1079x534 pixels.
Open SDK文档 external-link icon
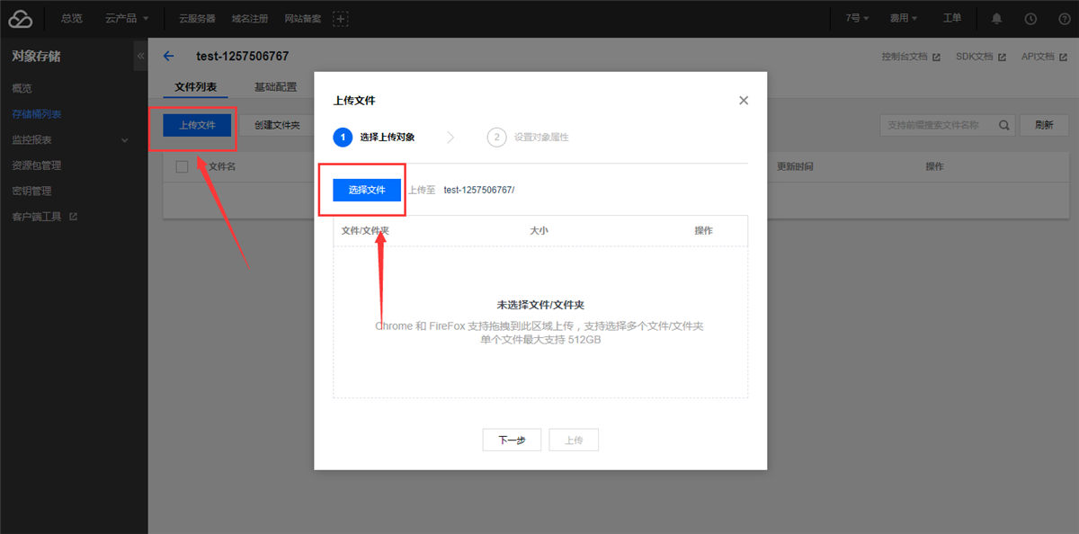click(x=1000, y=56)
